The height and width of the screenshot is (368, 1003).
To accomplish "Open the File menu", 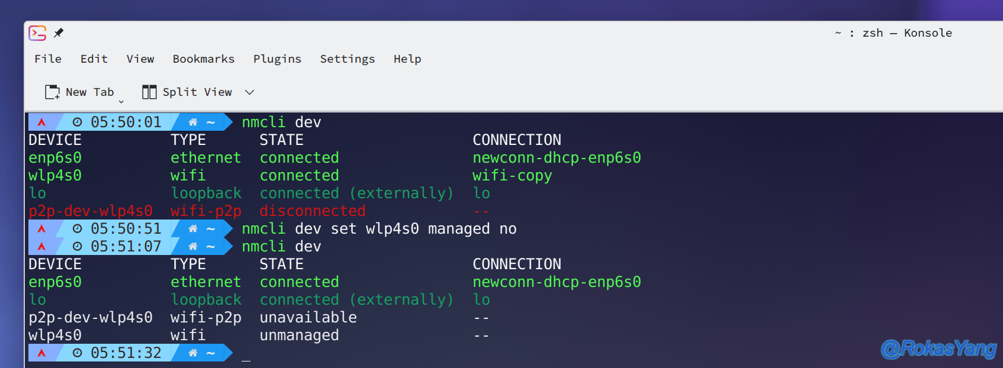I will pyautogui.click(x=48, y=59).
